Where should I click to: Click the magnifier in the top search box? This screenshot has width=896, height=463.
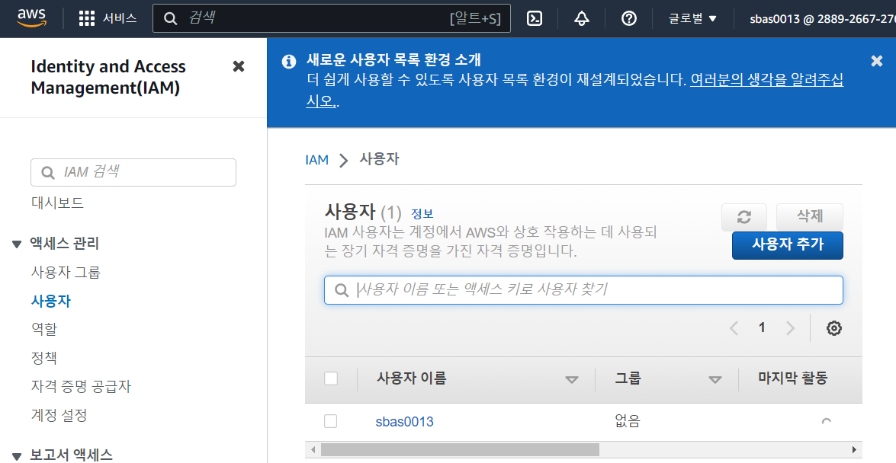tap(170, 18)
